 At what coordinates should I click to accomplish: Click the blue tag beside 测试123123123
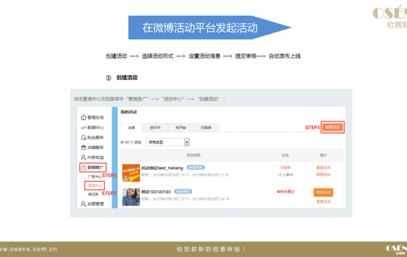pyautogui.click(x=183, y=191)
